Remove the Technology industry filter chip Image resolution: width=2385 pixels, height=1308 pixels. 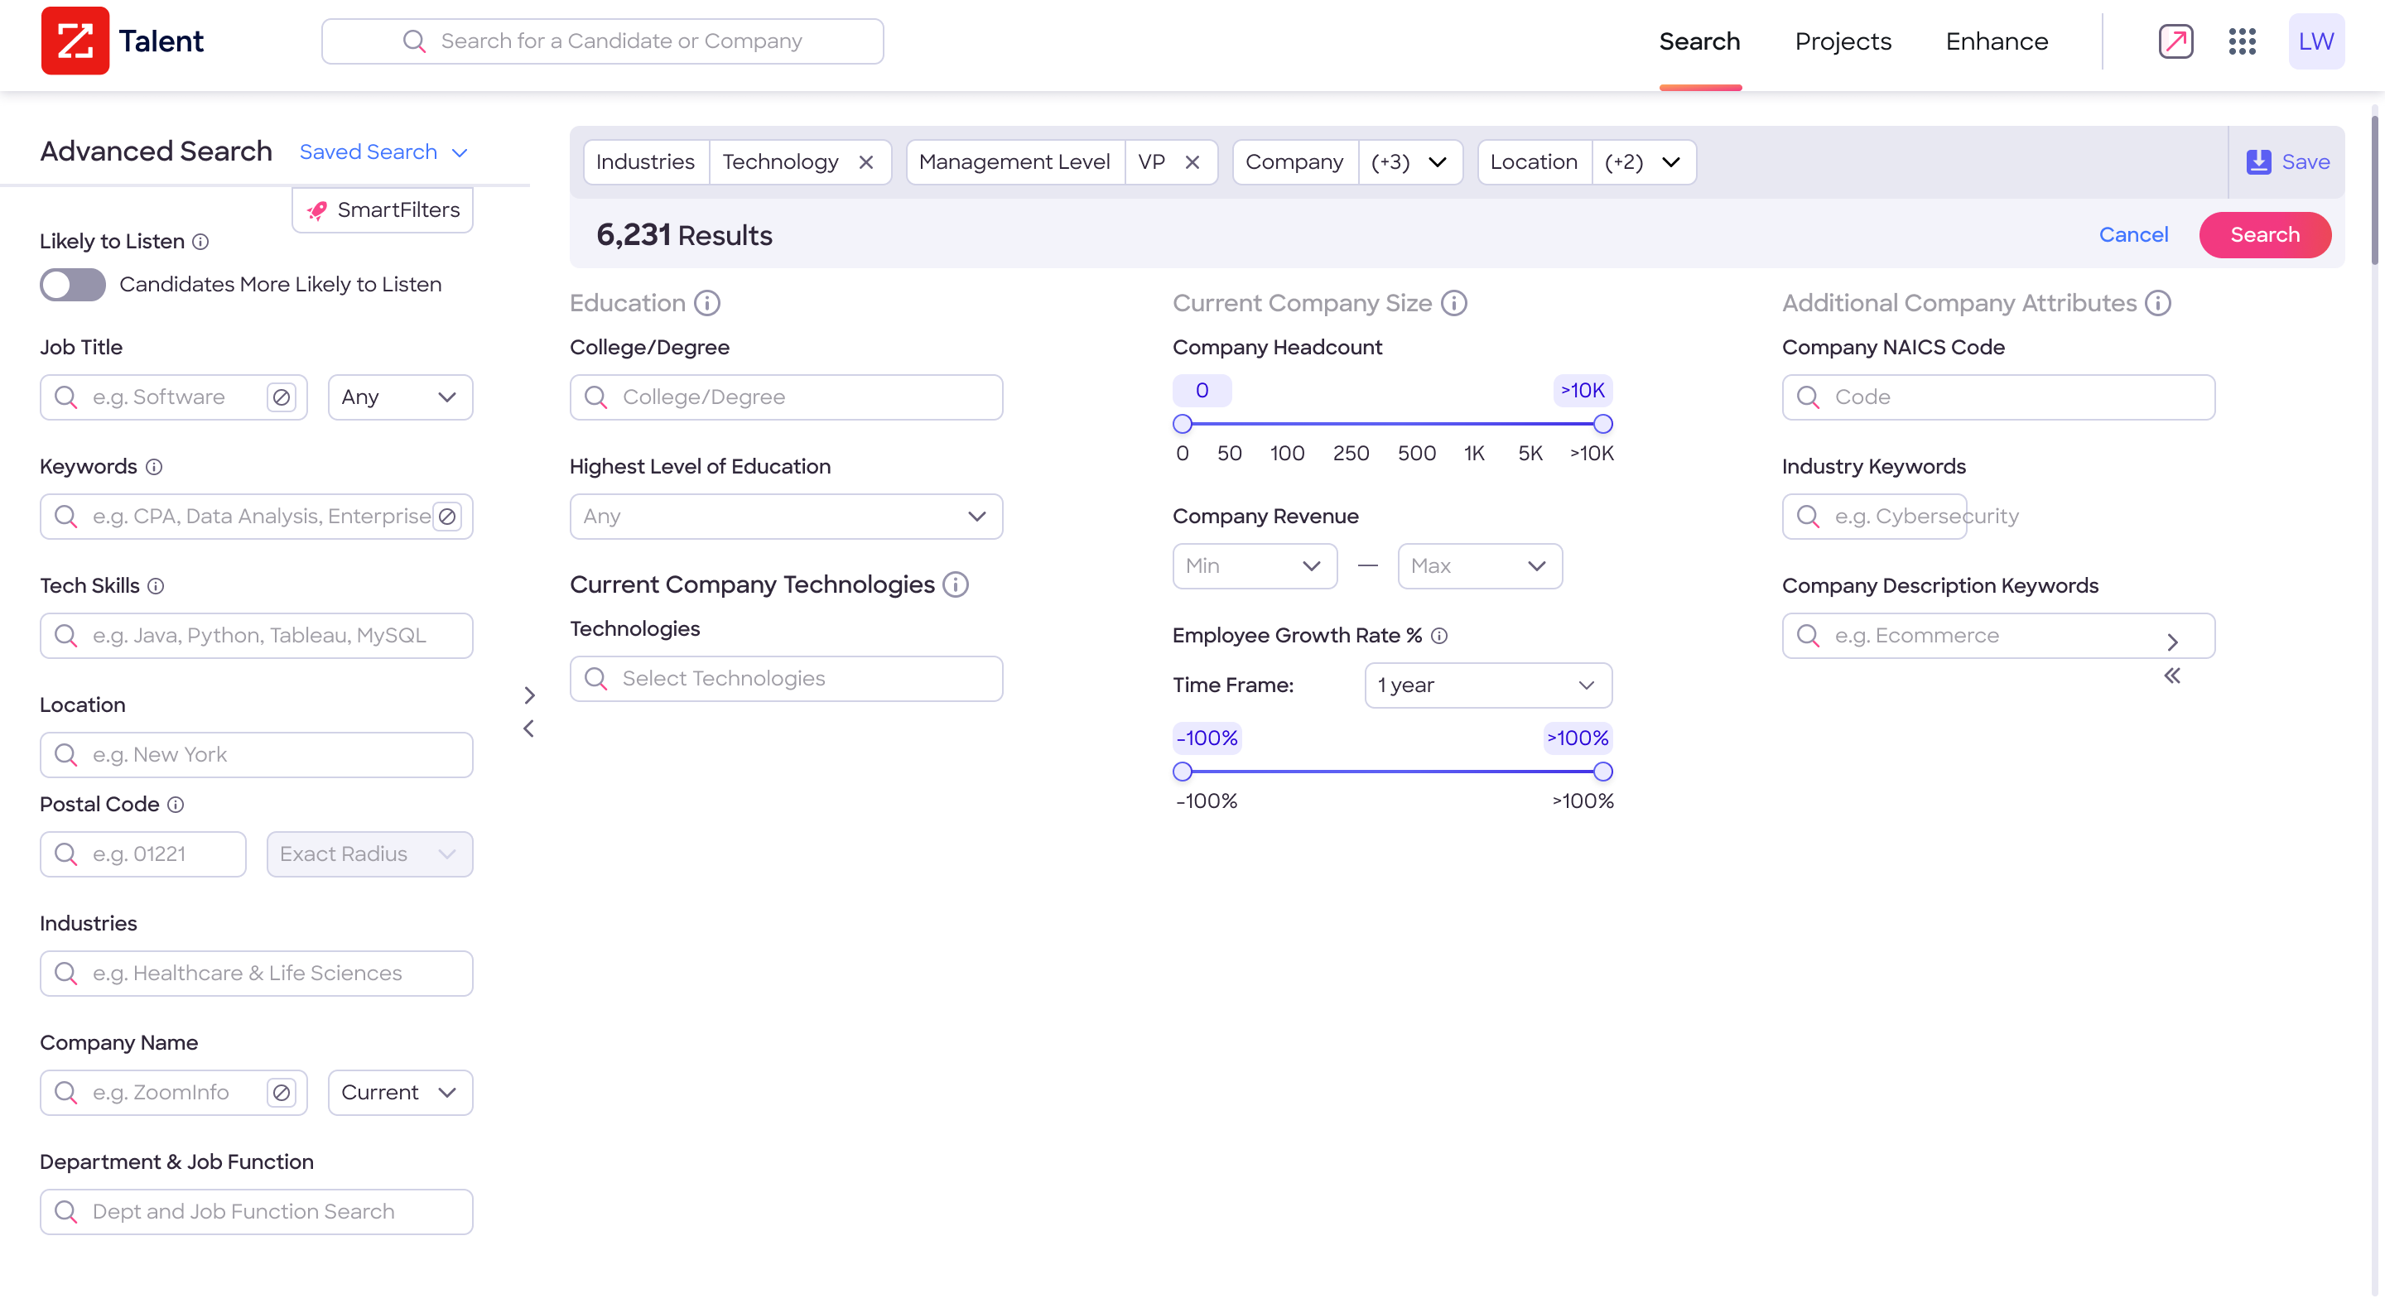(x=865, y=162)
